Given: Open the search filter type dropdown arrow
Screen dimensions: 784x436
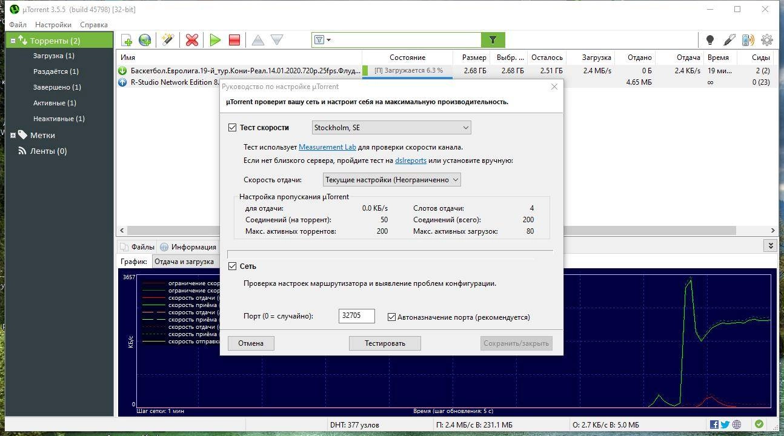Looking at the screenshot, I should tap(328, 40).
